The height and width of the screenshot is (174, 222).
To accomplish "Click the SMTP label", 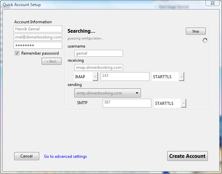I will point(82,103).
